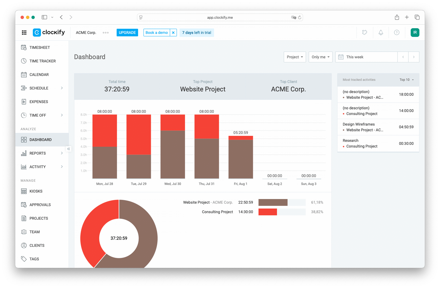Expand the Reports submenu chevron
Screen dimensions: 440x288
click(62, 153)
